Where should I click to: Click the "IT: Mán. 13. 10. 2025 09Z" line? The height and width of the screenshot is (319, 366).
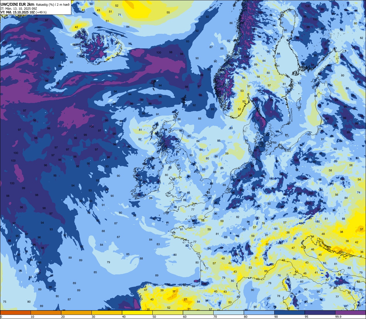click(x=19, y=8)
